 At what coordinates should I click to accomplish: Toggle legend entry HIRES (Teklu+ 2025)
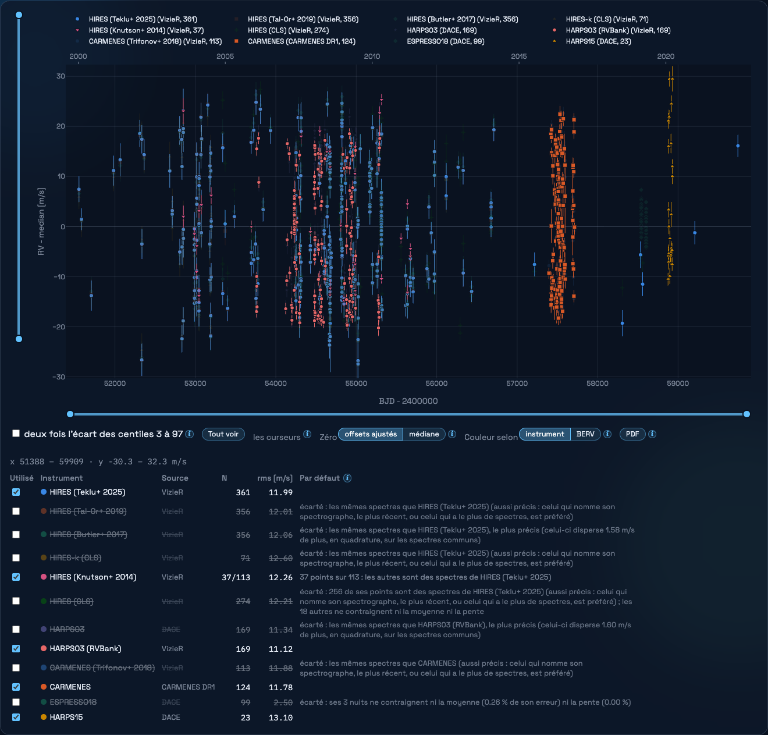[137, 19]
